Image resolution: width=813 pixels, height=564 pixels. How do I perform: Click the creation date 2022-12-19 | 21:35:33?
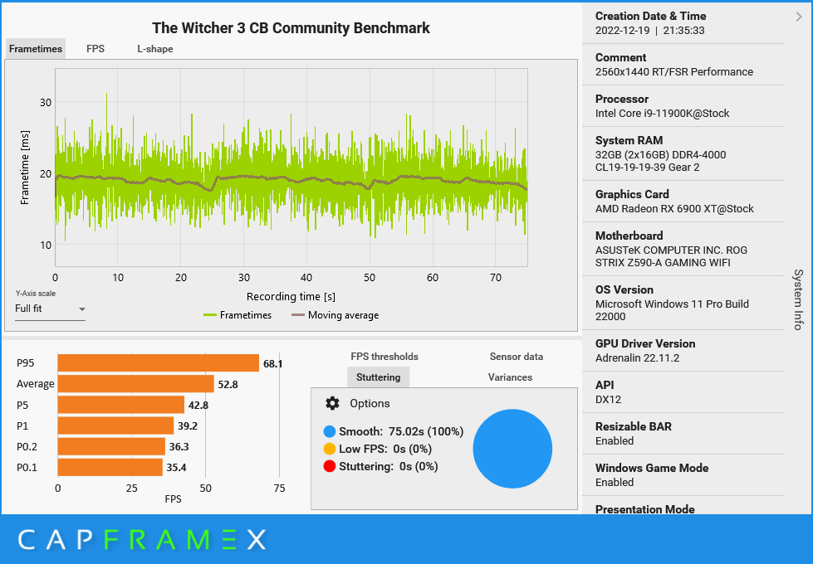point(649,31)
